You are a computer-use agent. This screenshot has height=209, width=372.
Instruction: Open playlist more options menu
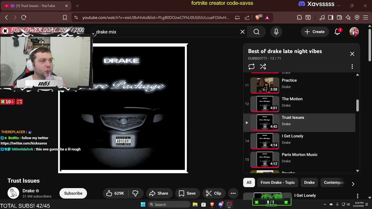click(x=352, y=66)
